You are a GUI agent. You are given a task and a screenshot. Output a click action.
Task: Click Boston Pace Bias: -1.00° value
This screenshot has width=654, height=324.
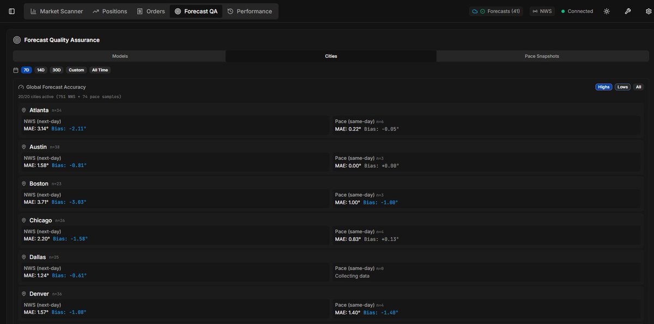[x=381, y=202]
